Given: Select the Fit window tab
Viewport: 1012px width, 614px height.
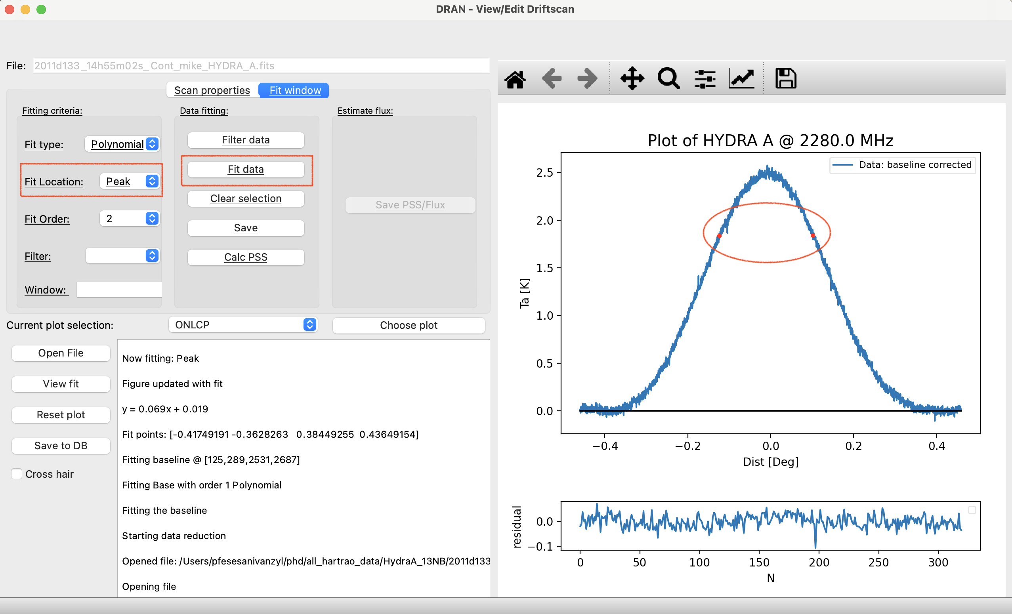Looking at the screenshot, I should pyautogui.click(x=295, y=90).
